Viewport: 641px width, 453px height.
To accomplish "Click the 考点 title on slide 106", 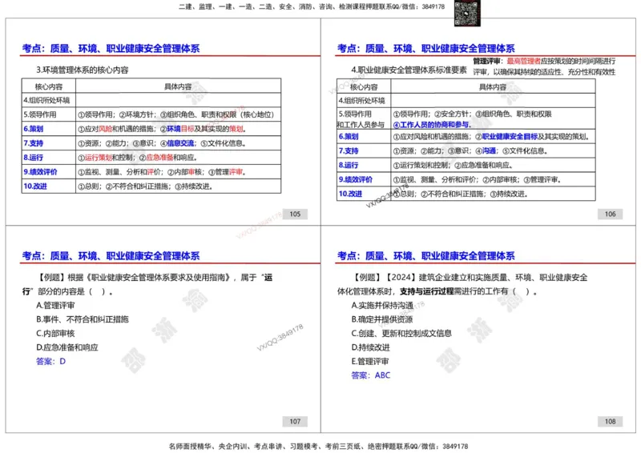I will 426,49.
